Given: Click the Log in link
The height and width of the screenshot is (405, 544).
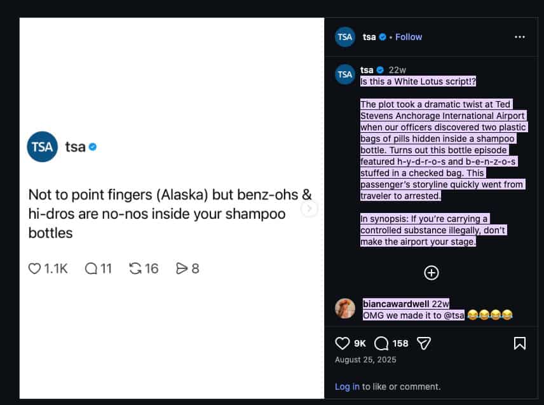Looking at the screenshot, I should click(x=347, y=387).
